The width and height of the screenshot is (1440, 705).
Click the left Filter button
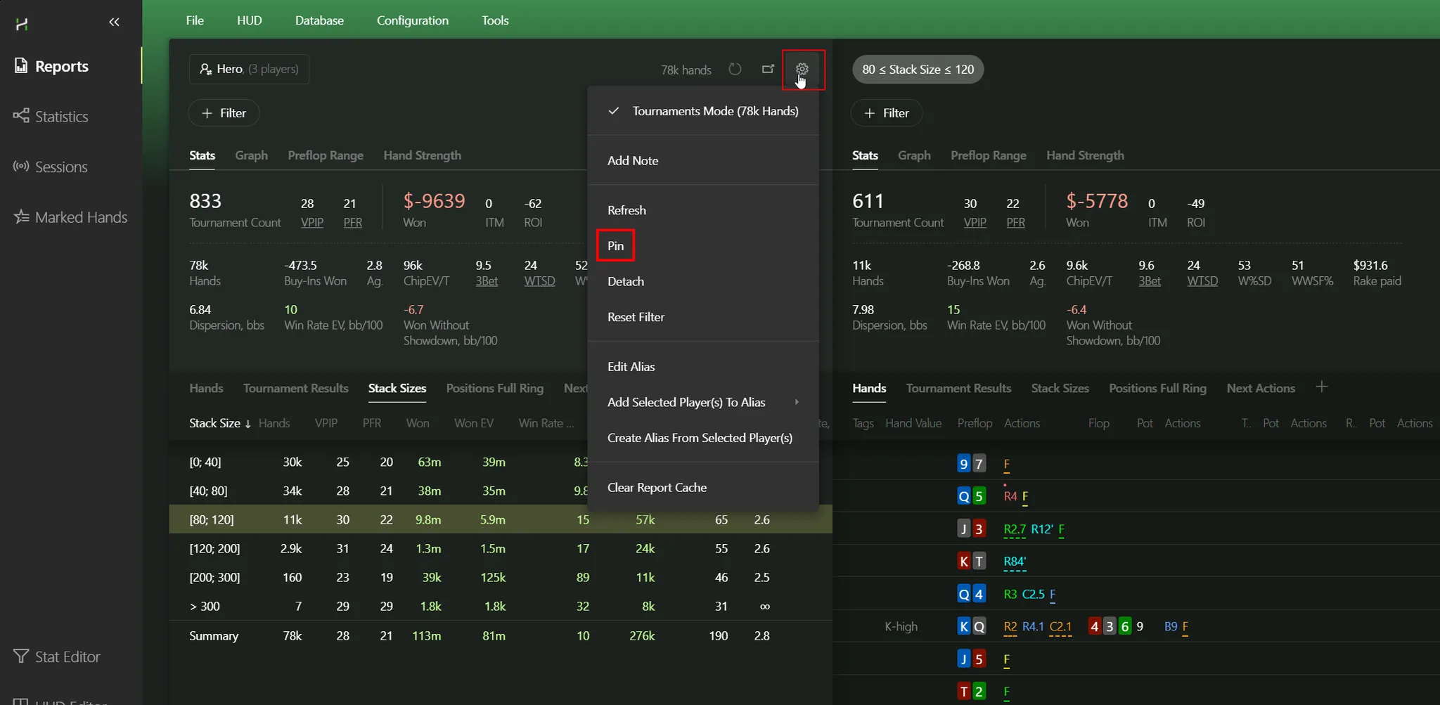point(224,113)
